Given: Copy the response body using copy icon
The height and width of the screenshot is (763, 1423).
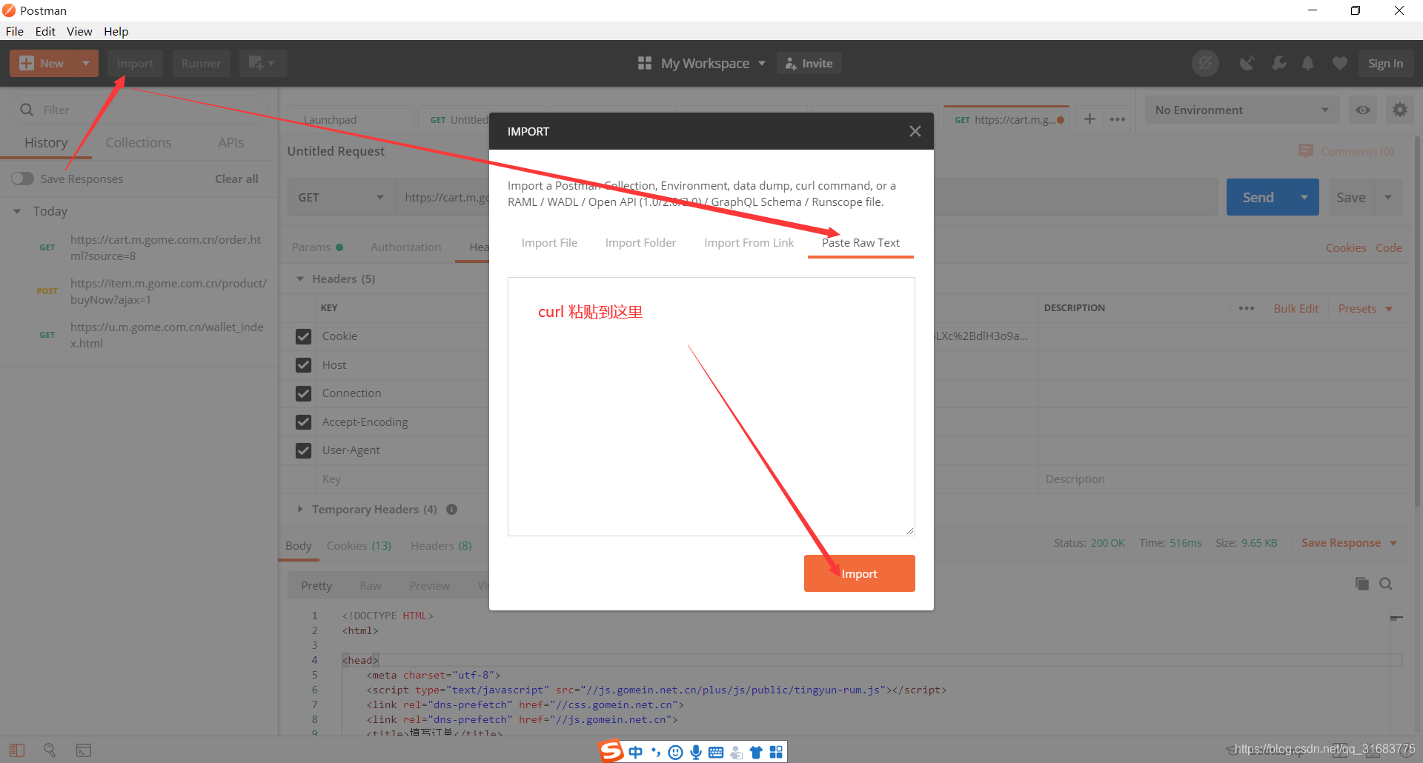Looking at the screenshot, I should tap(1361, 584).
